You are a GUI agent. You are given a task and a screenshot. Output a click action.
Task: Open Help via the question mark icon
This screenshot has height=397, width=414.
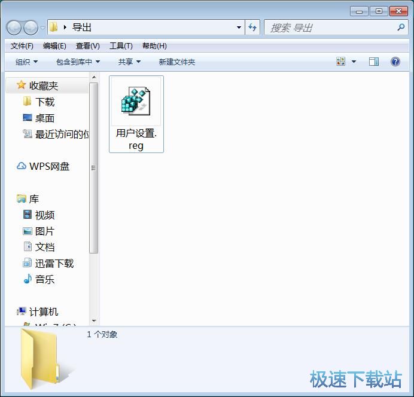coord(395,62)
